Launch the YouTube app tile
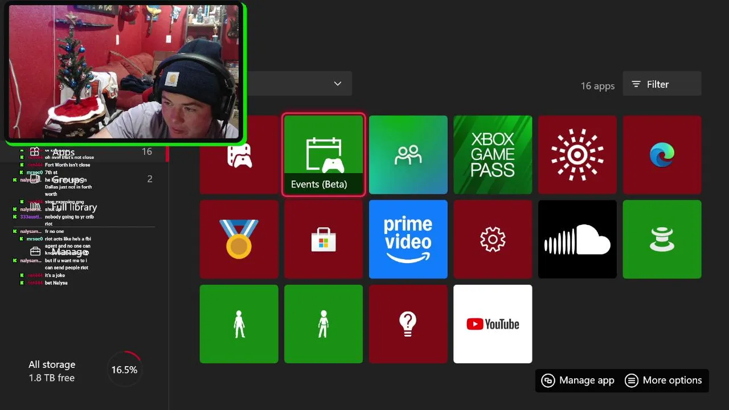Screen dimensions: 729x410 tap(493, 324)
